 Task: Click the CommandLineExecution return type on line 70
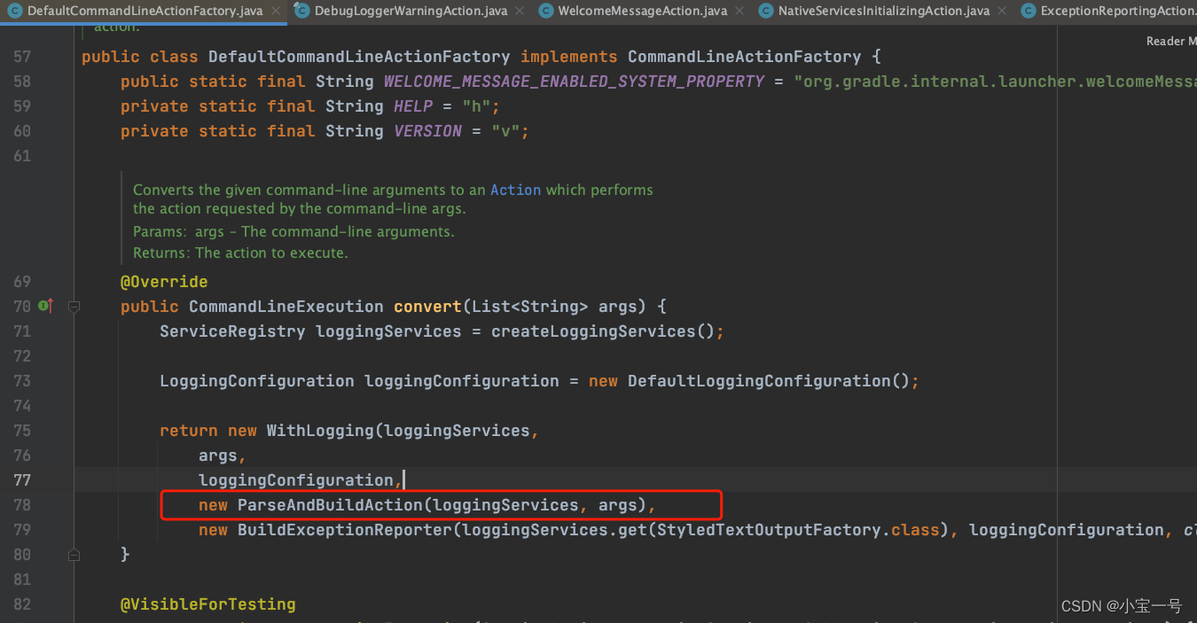pyautogui.click(x=286, y=307)
